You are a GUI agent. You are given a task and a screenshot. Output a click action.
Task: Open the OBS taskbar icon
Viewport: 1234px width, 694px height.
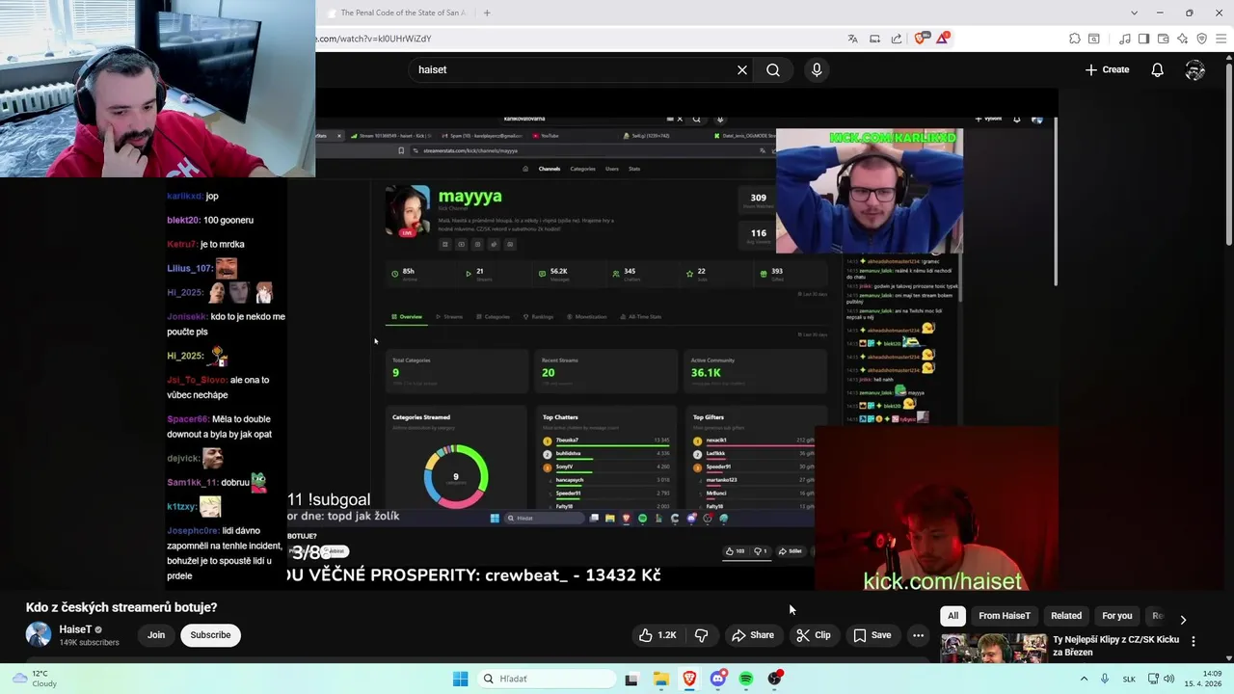click(775, 679)
